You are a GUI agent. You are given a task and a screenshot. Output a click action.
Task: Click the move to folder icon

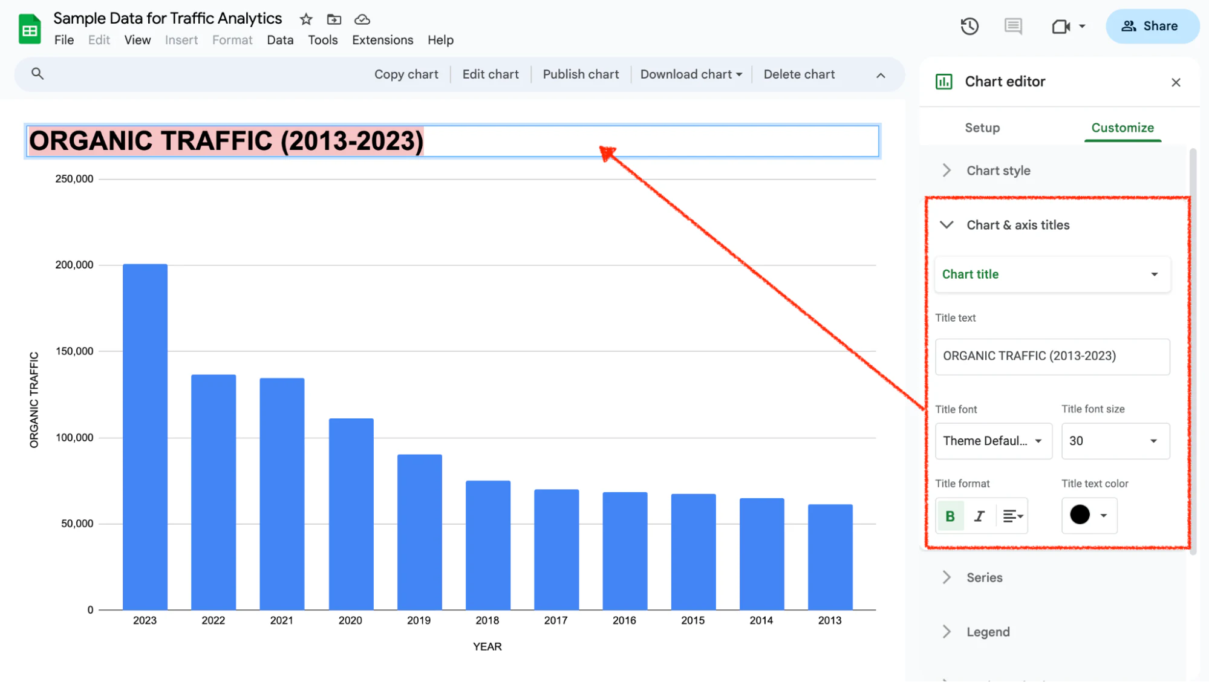point(334,19)
